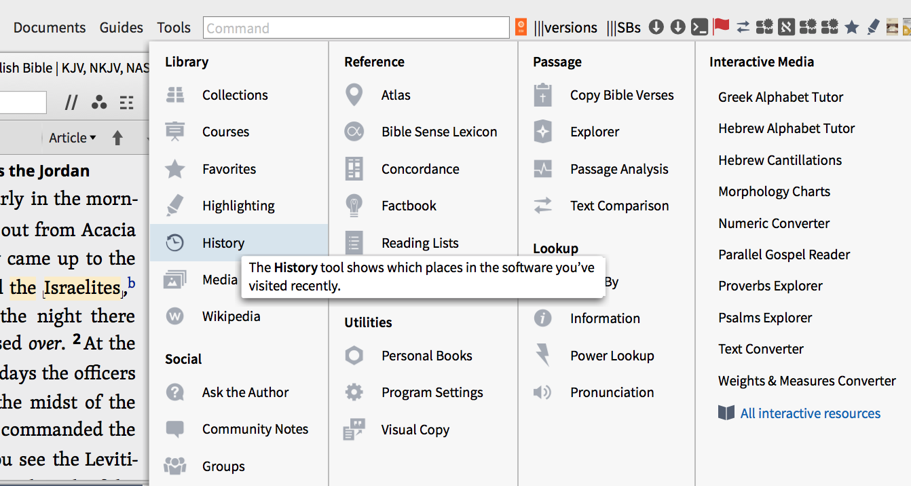Click the collections icon directly left of the star icon

[830, 27]
